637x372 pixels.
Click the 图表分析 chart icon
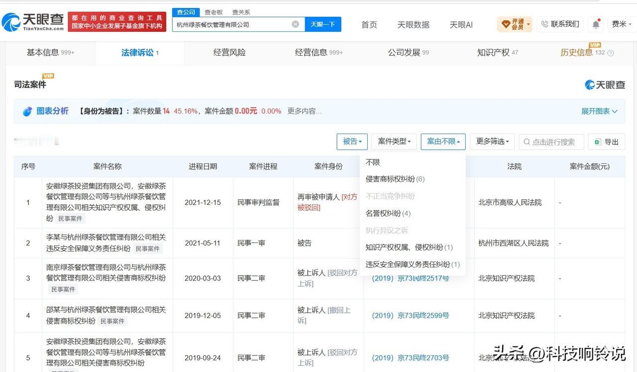(27, 112)
